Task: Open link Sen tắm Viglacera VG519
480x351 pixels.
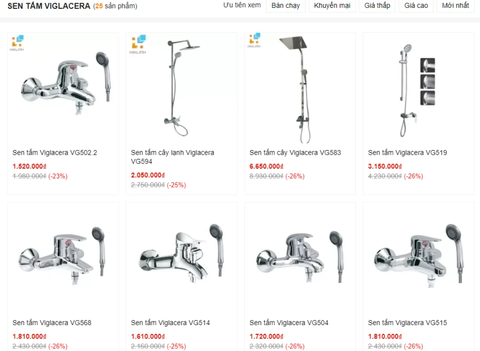Action: point(408,152)
